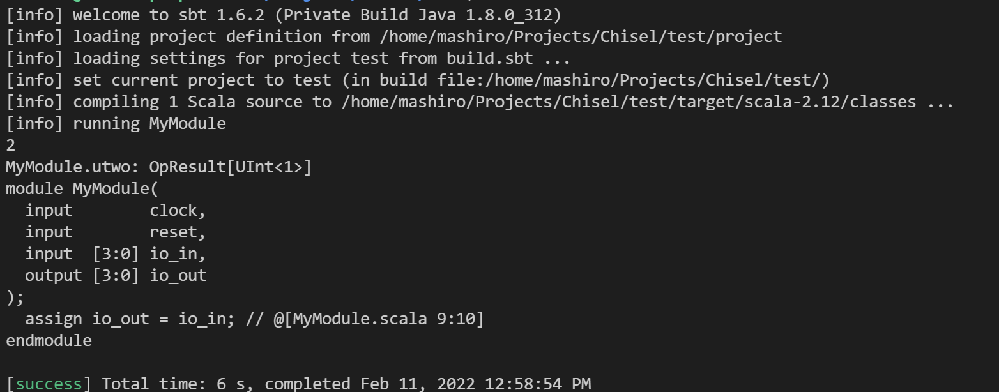
Task: Click the 'assign io_out = io_in' statement
Action: [x=125, y=319]
